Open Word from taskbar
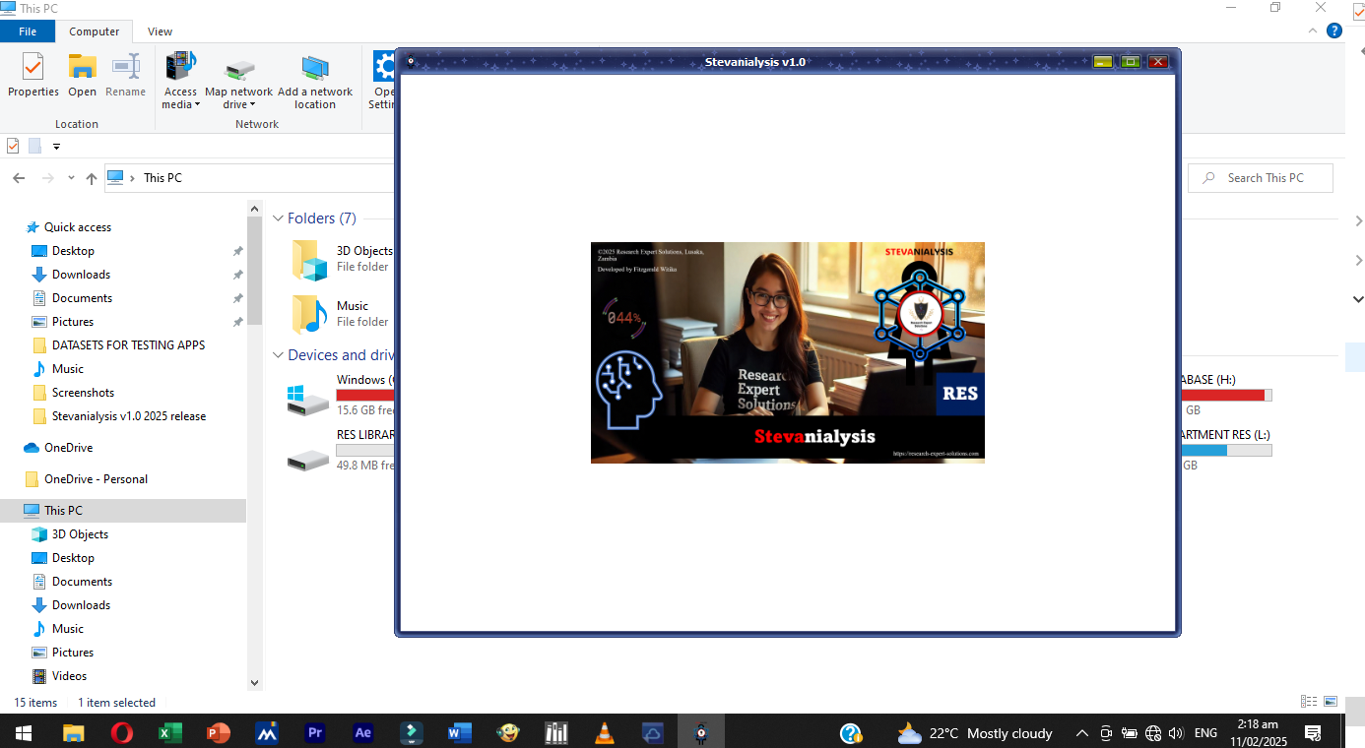The image size is (1365, 748). point(460,732)
